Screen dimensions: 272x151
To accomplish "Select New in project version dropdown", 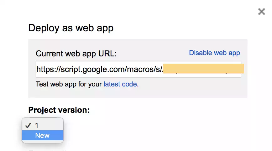I will coord(43,135).
